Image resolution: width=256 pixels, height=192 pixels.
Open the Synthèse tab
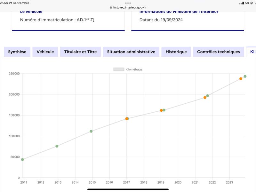pos(17,52)
